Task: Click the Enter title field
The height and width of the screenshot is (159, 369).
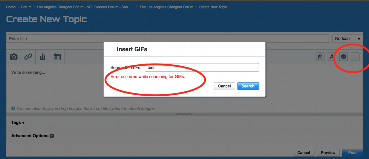Action: (x=168, y=39)
